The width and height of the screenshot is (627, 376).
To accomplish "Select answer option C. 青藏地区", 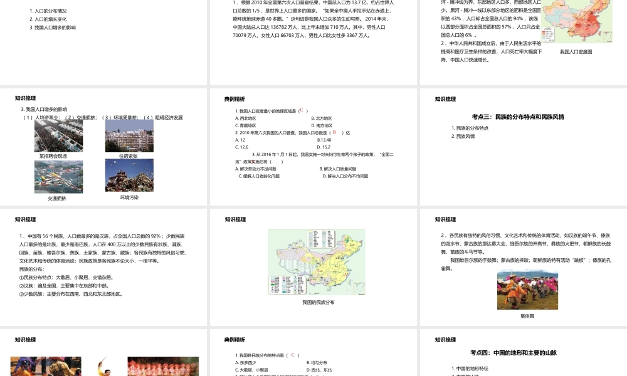I will click(246, 125).
